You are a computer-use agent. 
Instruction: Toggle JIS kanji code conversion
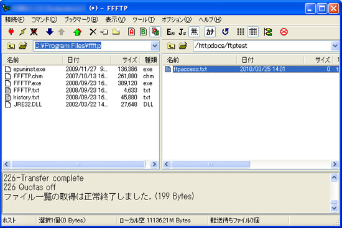pos(182,32)
